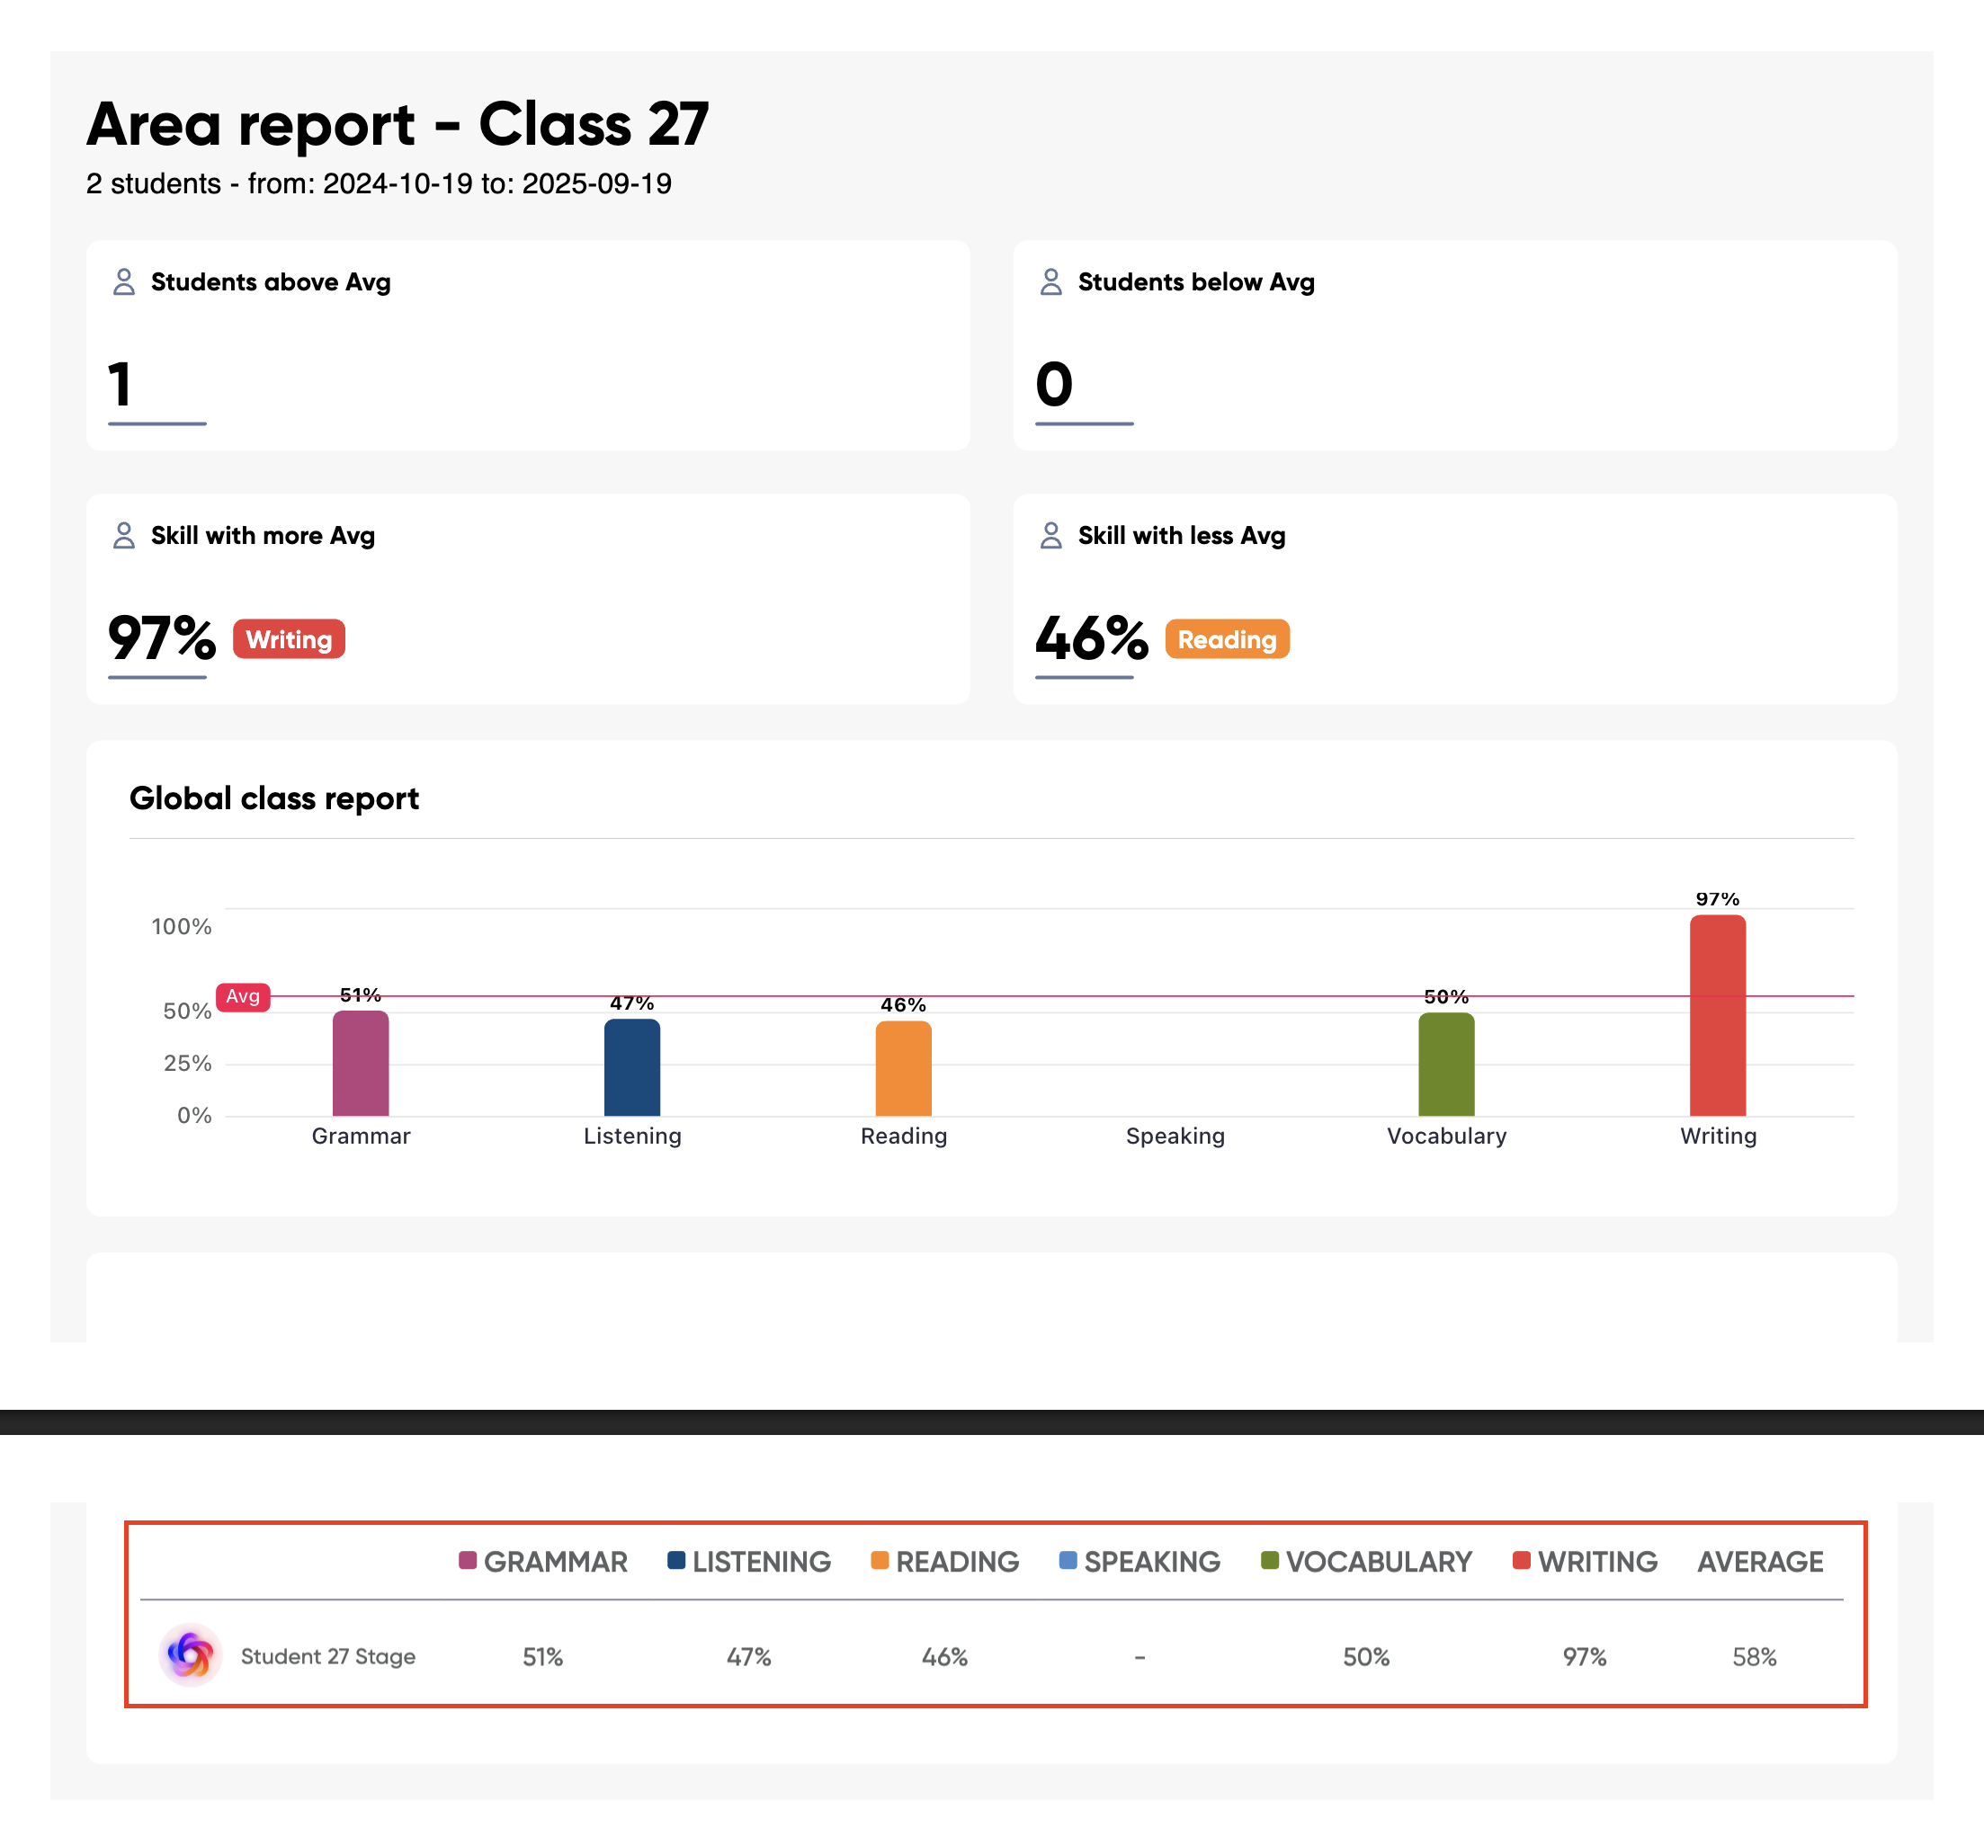The height and width of the screenshot is (1827, 1984).
Task: Click the Students above Avg person icon
Action: [123, 282]
